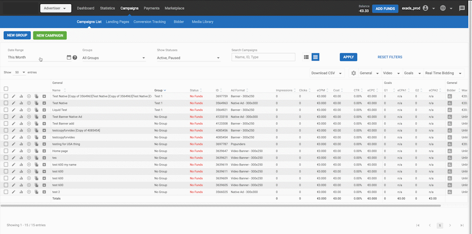Click the copy icon for Test Banner add
The width and height of the screenshot is (472, 234).
(x=37, y=124)
